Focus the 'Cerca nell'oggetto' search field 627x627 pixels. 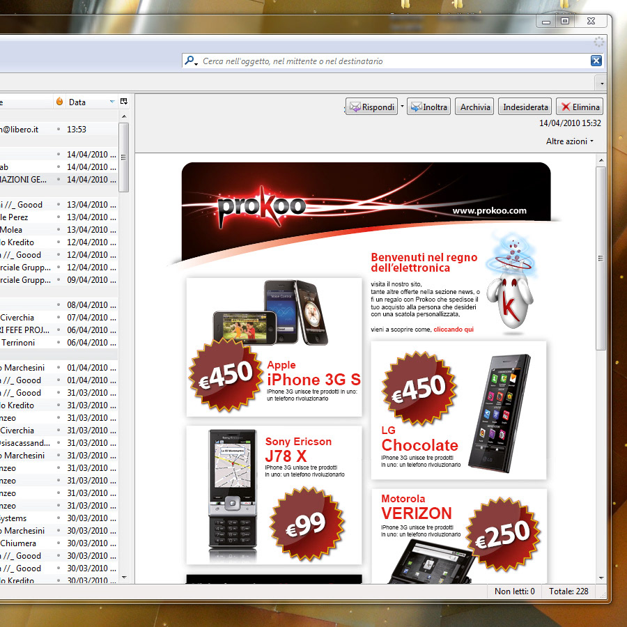click(393, 61)
